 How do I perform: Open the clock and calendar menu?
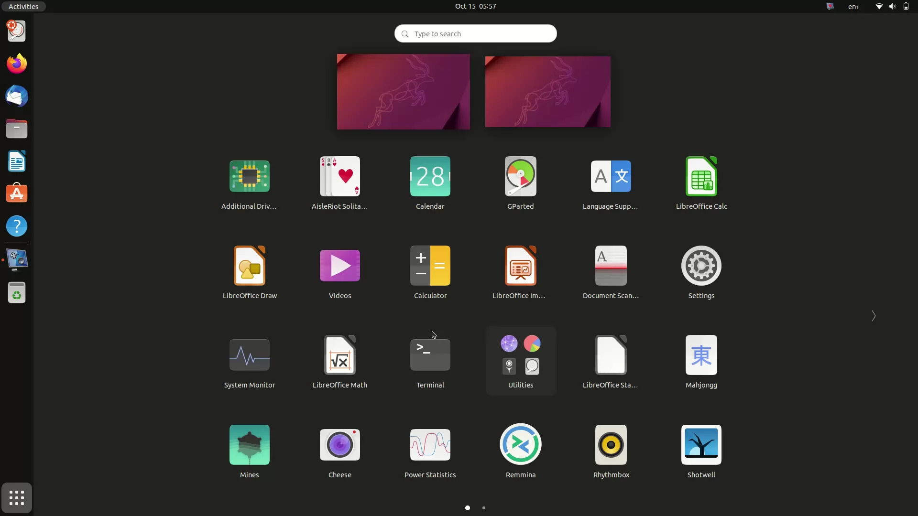pyautogui.click(x=475, y=6)
